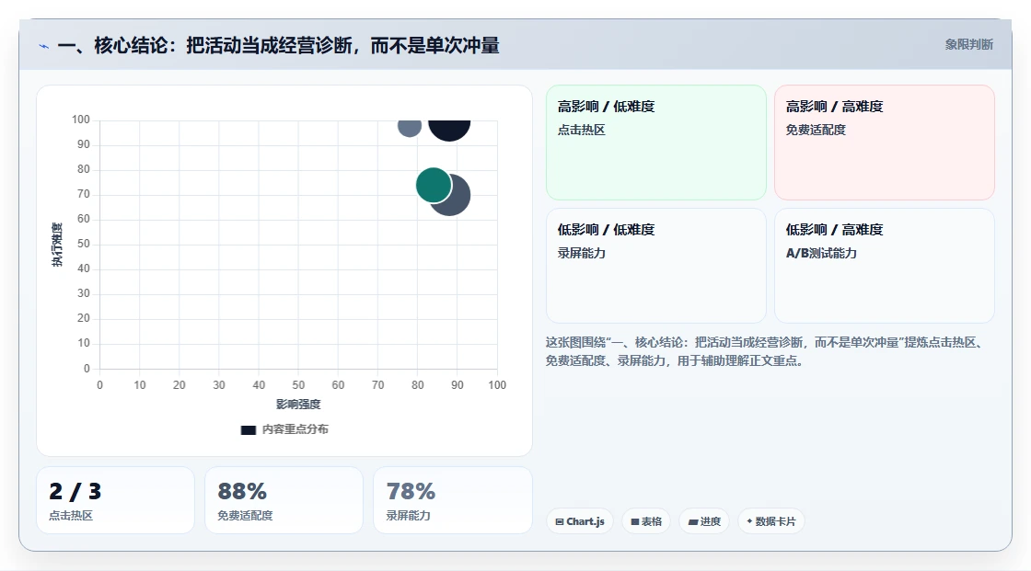Click the Chart.js chip icon

[560, 521]
